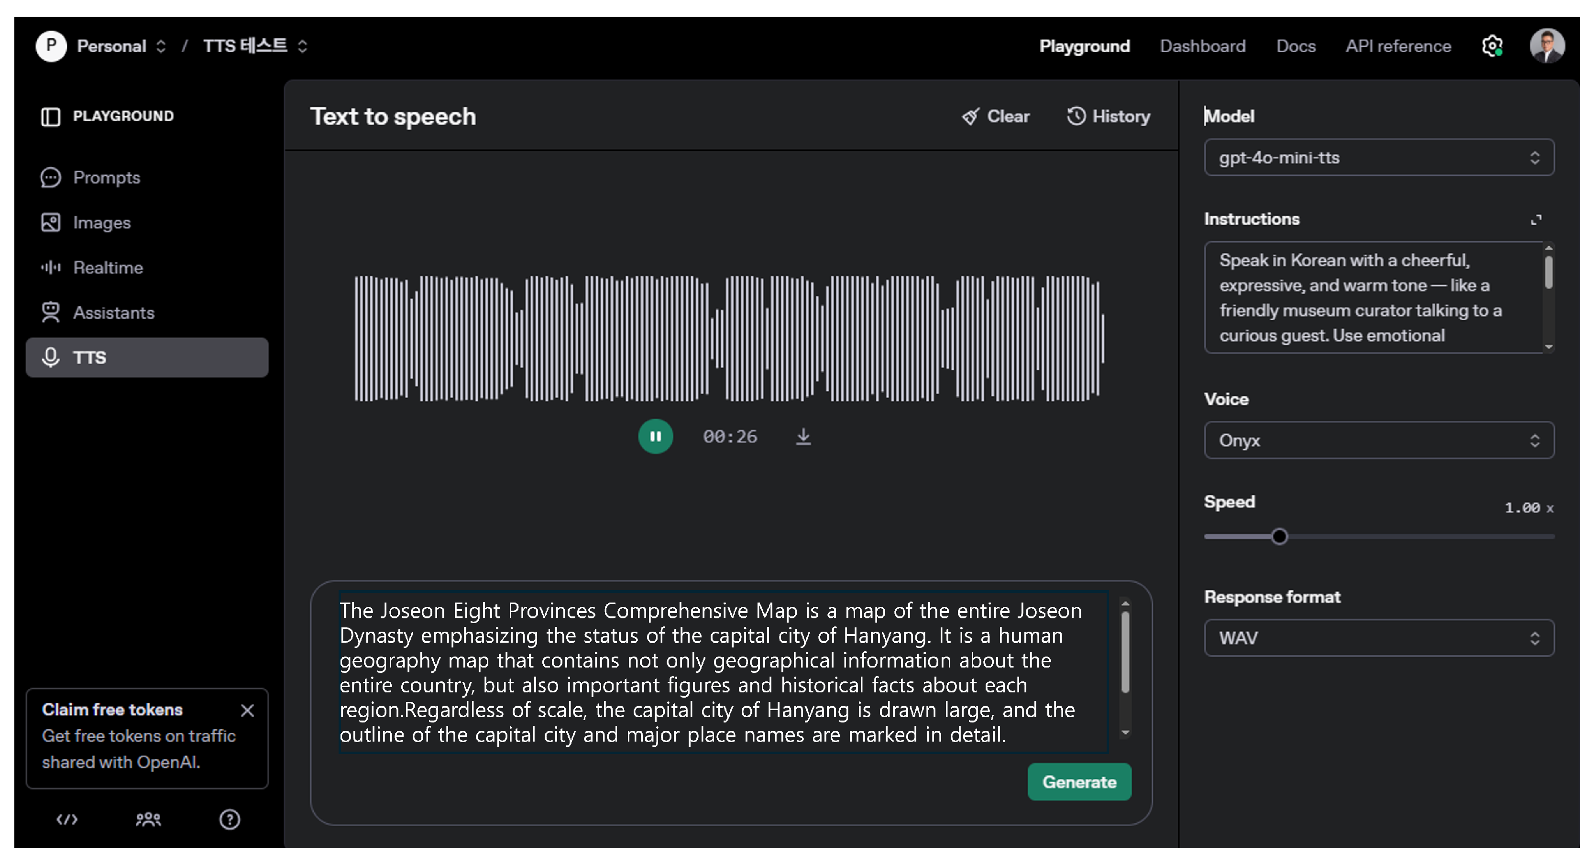
Task: Open the code view icon
Action: [67, 819]
